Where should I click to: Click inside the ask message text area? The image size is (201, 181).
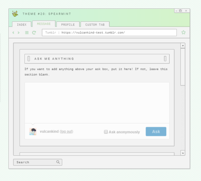pos(97,103)
